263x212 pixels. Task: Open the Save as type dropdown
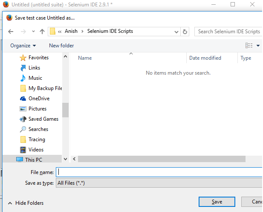pyautogui.click(x=159, y=183)
